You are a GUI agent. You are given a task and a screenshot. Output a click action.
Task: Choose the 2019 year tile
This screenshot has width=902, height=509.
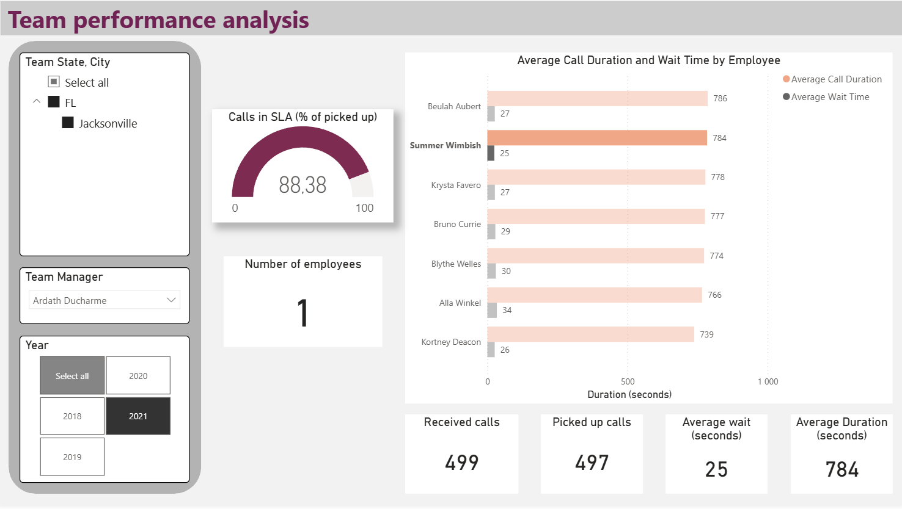click(x=72, y=457)
